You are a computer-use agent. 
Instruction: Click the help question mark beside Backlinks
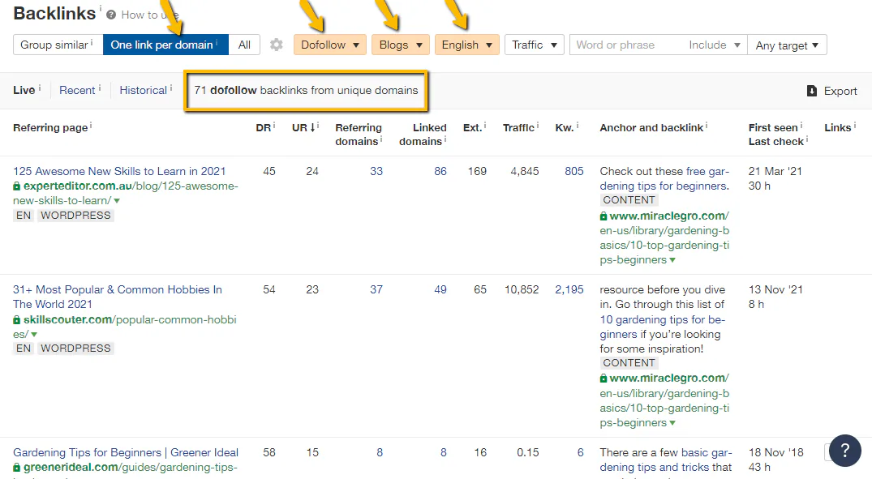click(111, 15)
